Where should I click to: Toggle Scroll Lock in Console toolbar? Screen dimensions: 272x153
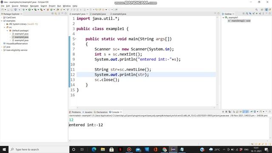(x=237, y=112)
